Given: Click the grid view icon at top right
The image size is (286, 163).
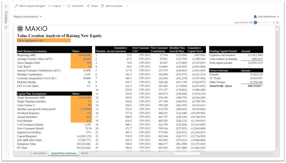Looking at the screenshot, I should point(278,23).
